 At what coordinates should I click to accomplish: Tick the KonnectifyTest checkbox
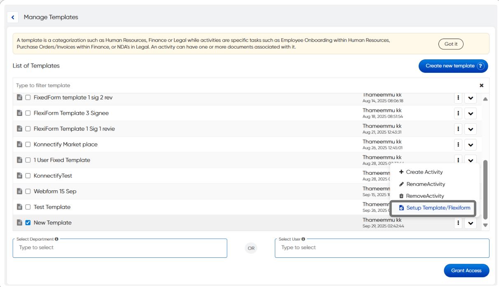(28, 176)
